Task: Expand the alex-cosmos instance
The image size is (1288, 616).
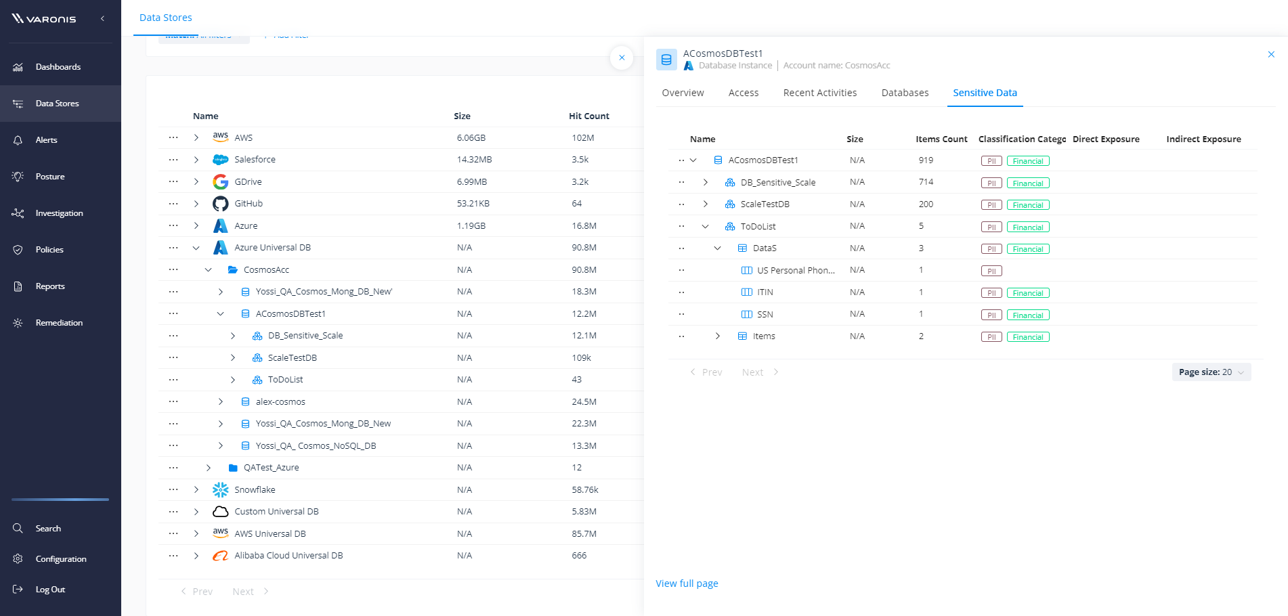Action: point(221,401)
